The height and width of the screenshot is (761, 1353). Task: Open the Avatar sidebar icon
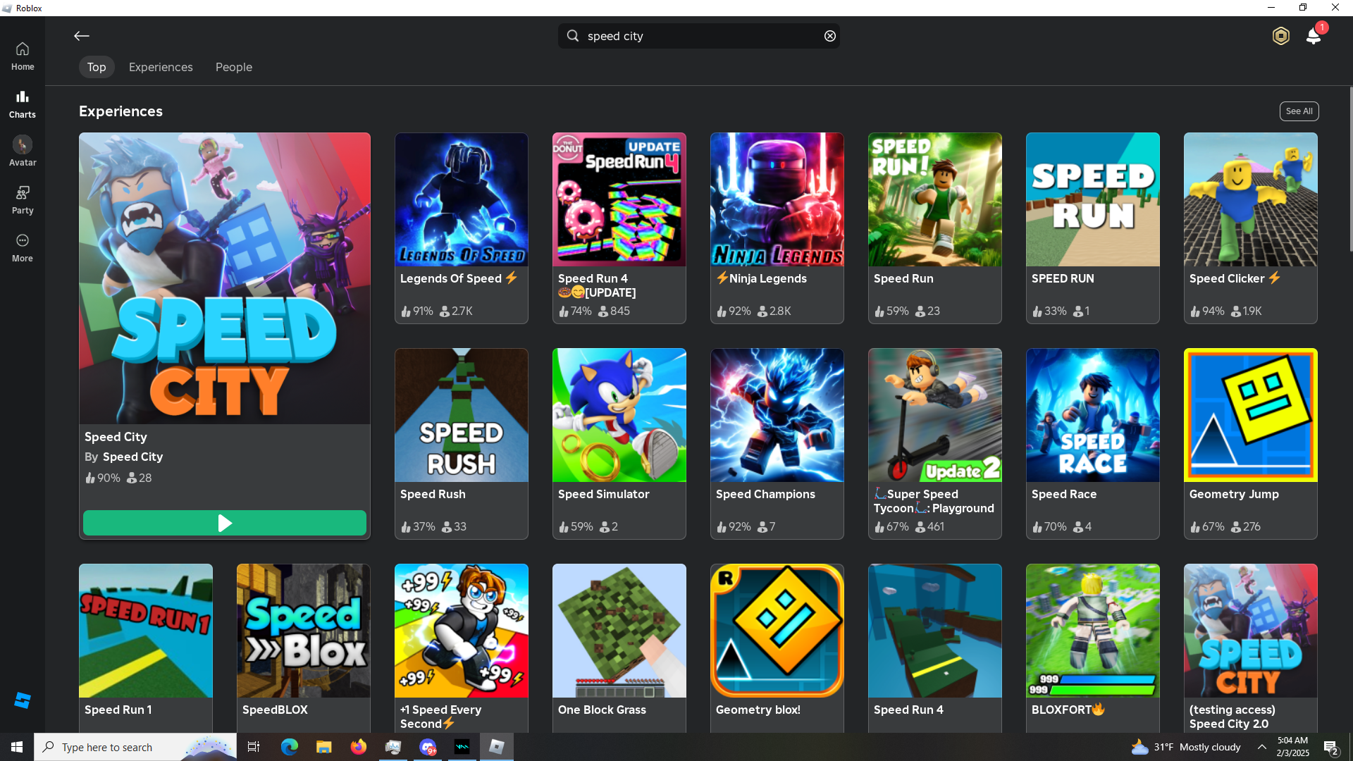23,151
